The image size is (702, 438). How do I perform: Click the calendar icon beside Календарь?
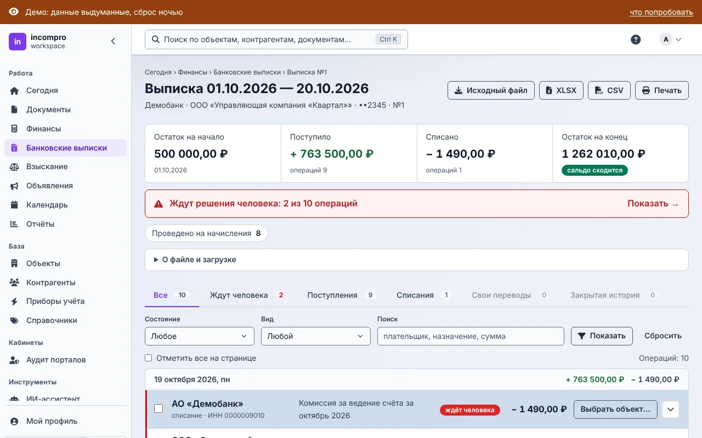coord(15,205)
